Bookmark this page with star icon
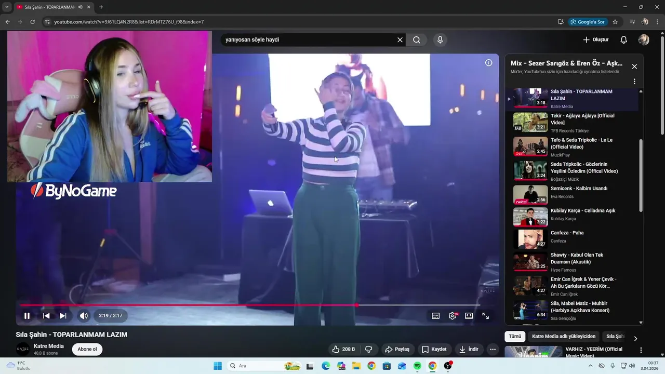Viewport: 665px width, 374px height. coord(615,22)
